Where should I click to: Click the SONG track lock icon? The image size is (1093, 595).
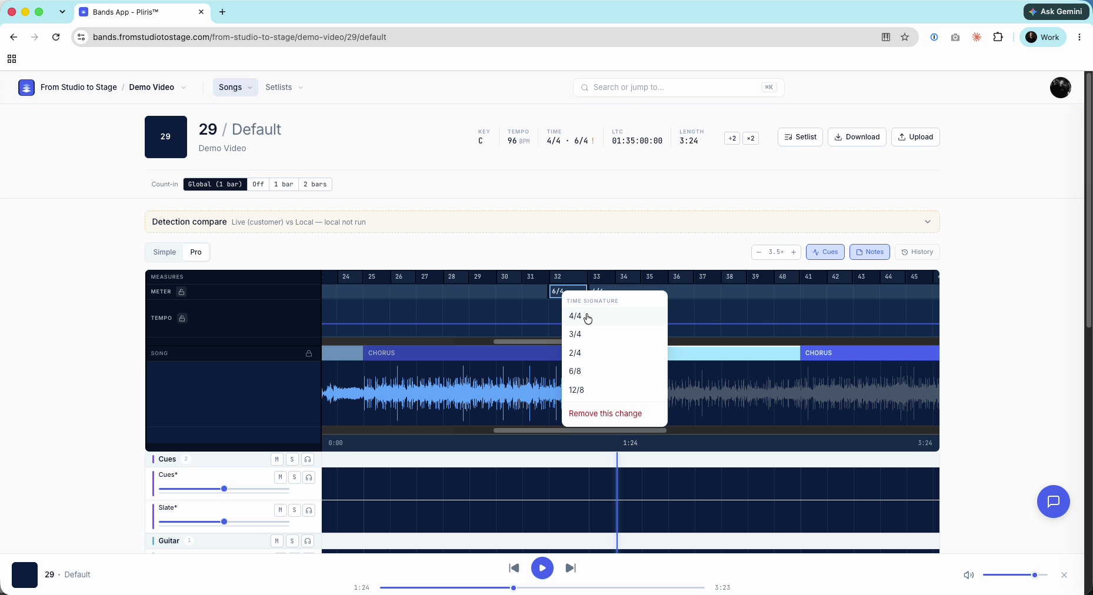tap(309, 353)
